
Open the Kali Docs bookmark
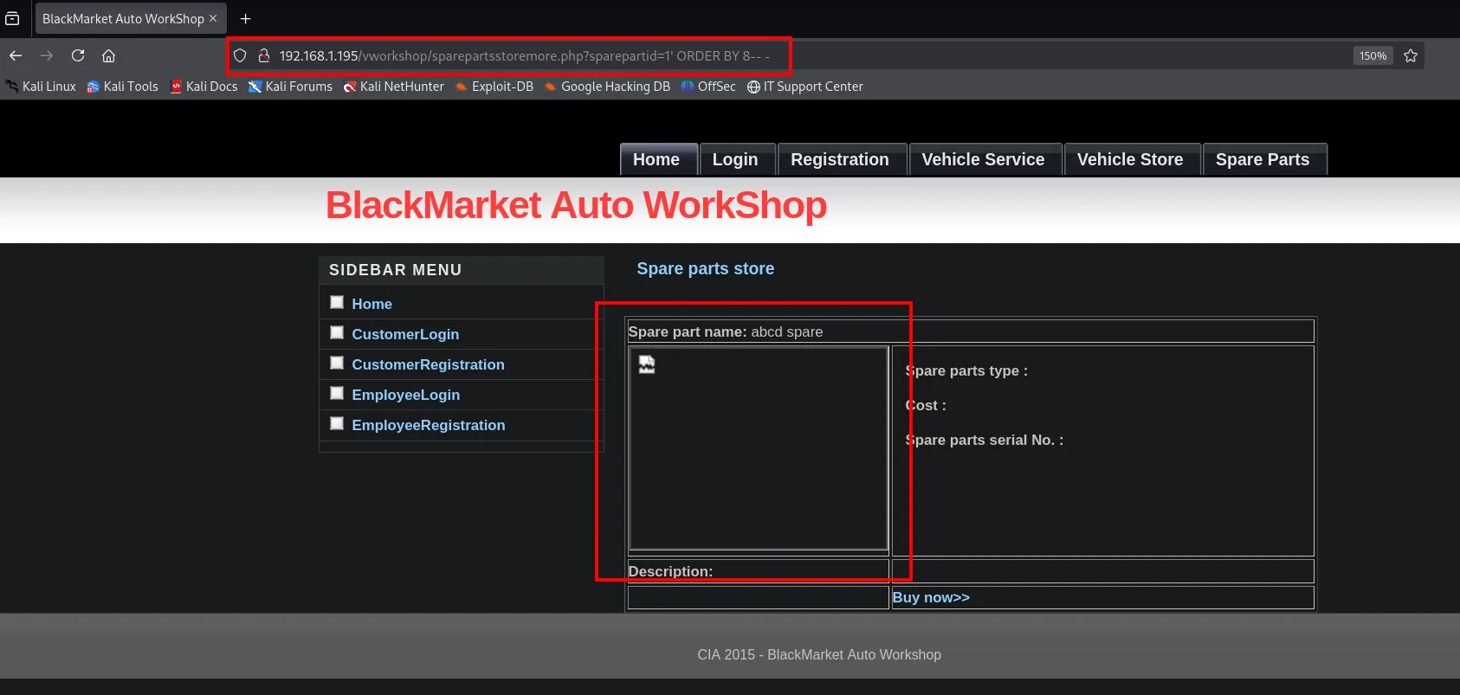(203, 87)
